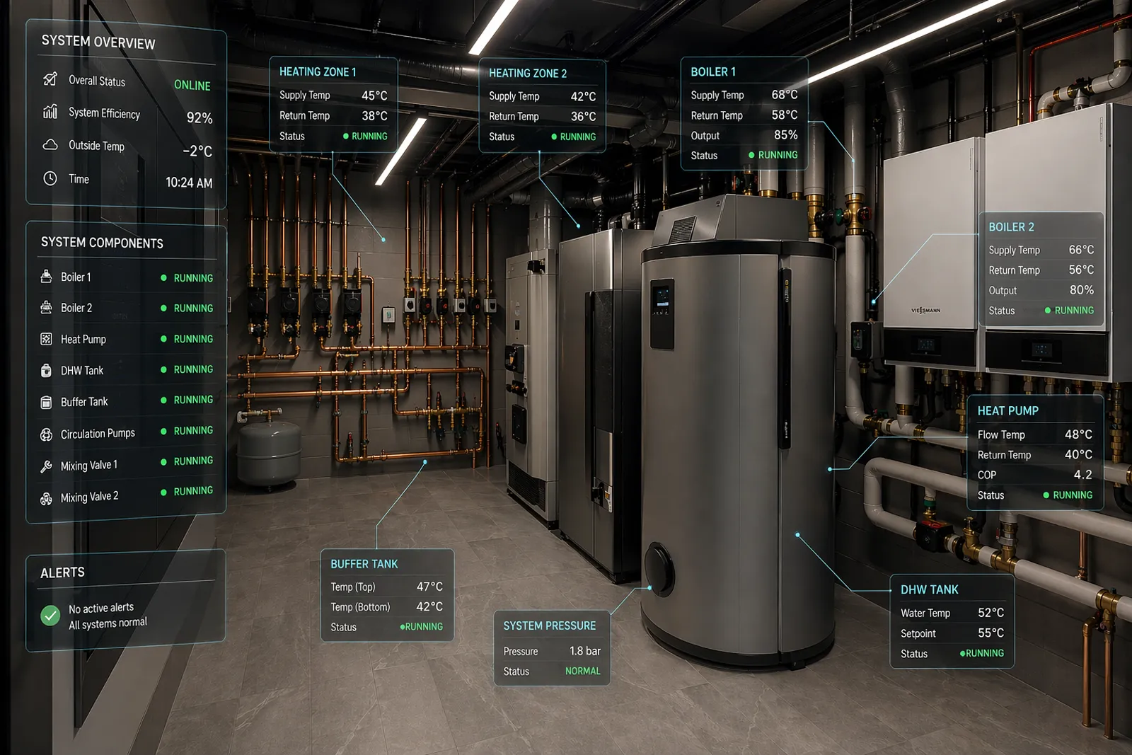Click the DHW Tank 55°C setpoint value

pos(990,633)
